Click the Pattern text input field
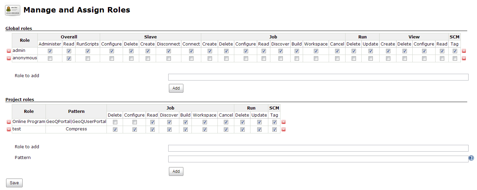Image resolution: width=477 pixels, height=190 pixels. point(318,159)
